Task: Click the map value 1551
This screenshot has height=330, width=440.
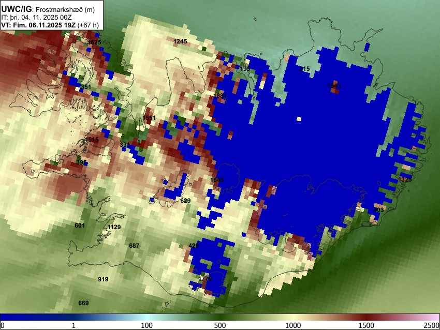Action: [149, 118]
